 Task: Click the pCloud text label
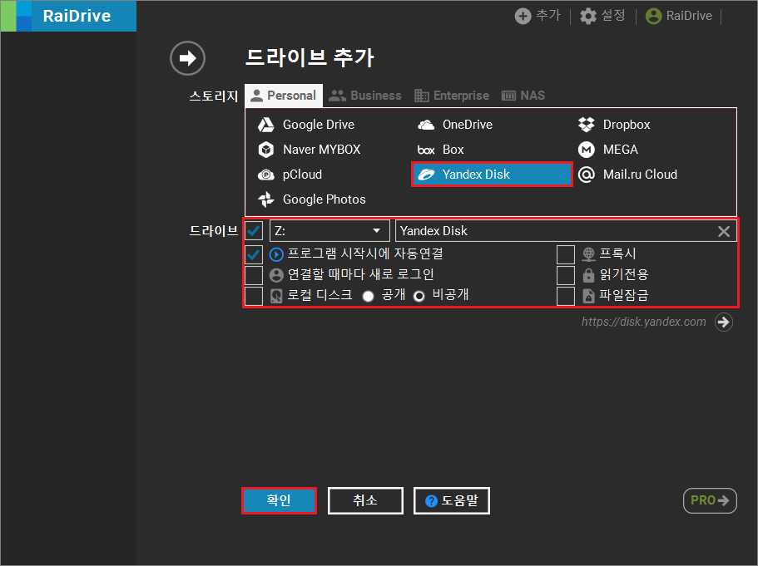302,175
